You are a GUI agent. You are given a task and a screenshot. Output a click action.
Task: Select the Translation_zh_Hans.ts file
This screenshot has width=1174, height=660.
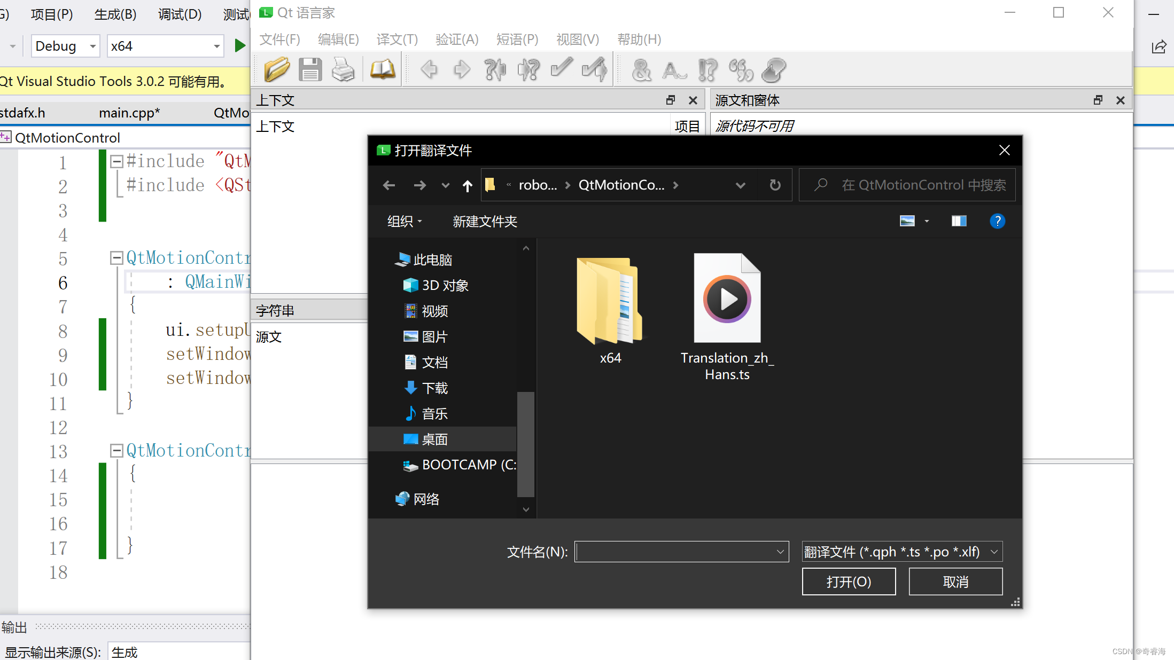point(727,317)
